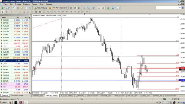Switch to H4 timeframe

tap(75, 12)
